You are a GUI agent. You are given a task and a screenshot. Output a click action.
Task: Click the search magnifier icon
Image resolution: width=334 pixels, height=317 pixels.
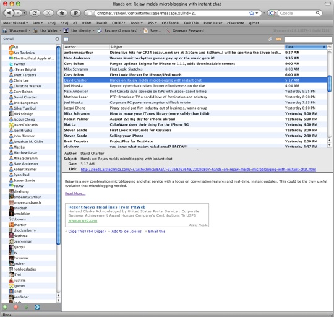(317, 13)
